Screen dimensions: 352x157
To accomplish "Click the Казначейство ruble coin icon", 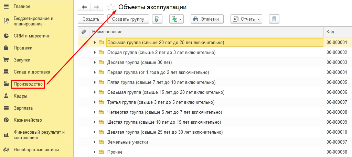I will 6,120.
